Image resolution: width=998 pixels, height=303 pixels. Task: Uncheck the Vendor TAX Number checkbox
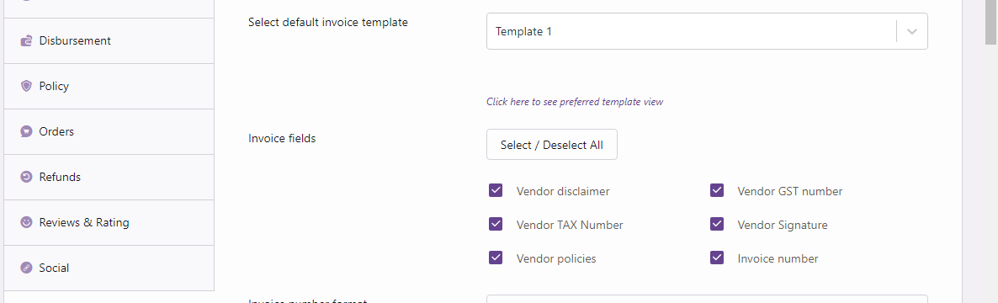[496, 224]
